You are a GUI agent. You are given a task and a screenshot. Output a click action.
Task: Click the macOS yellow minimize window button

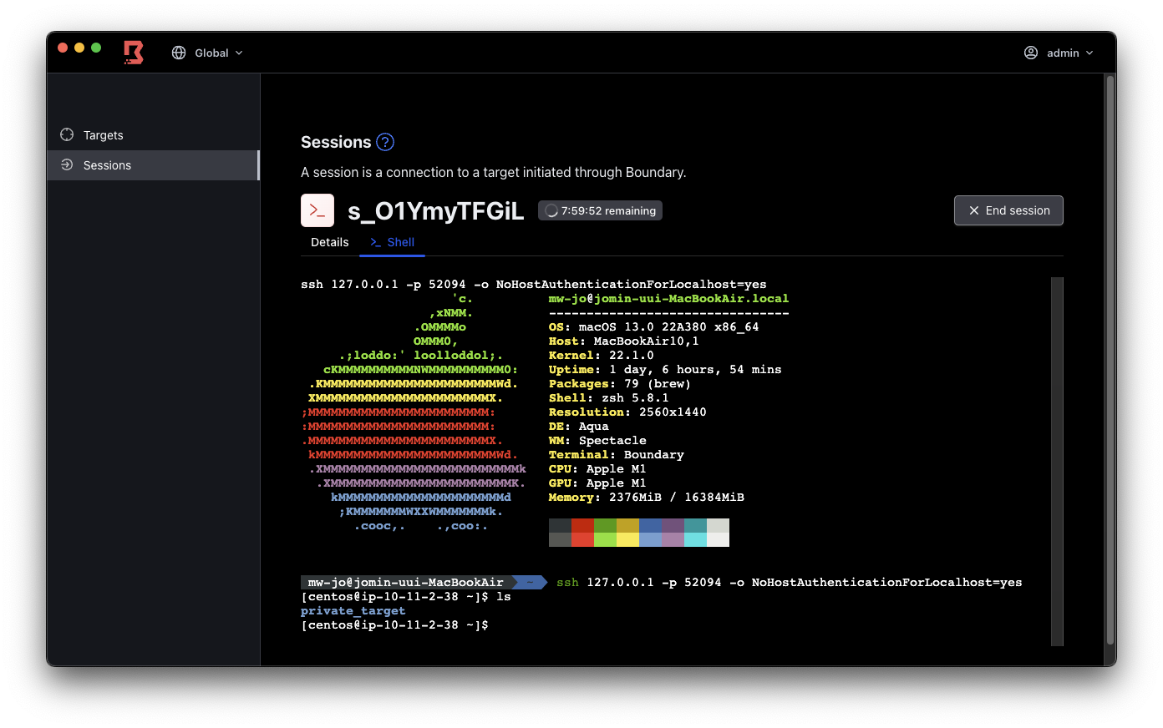[x=79, y=48]
